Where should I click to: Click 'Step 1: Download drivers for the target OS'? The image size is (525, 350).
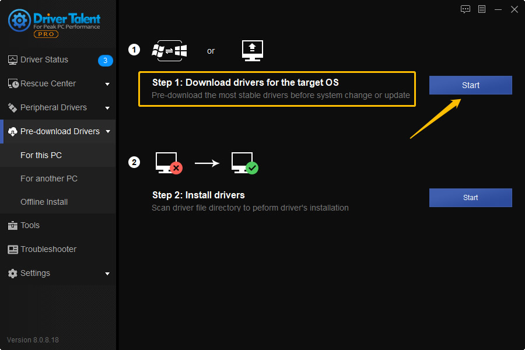(246, 82)
